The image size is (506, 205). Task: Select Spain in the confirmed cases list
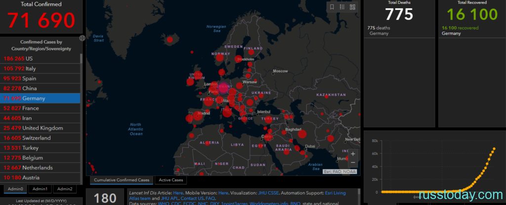40,78
